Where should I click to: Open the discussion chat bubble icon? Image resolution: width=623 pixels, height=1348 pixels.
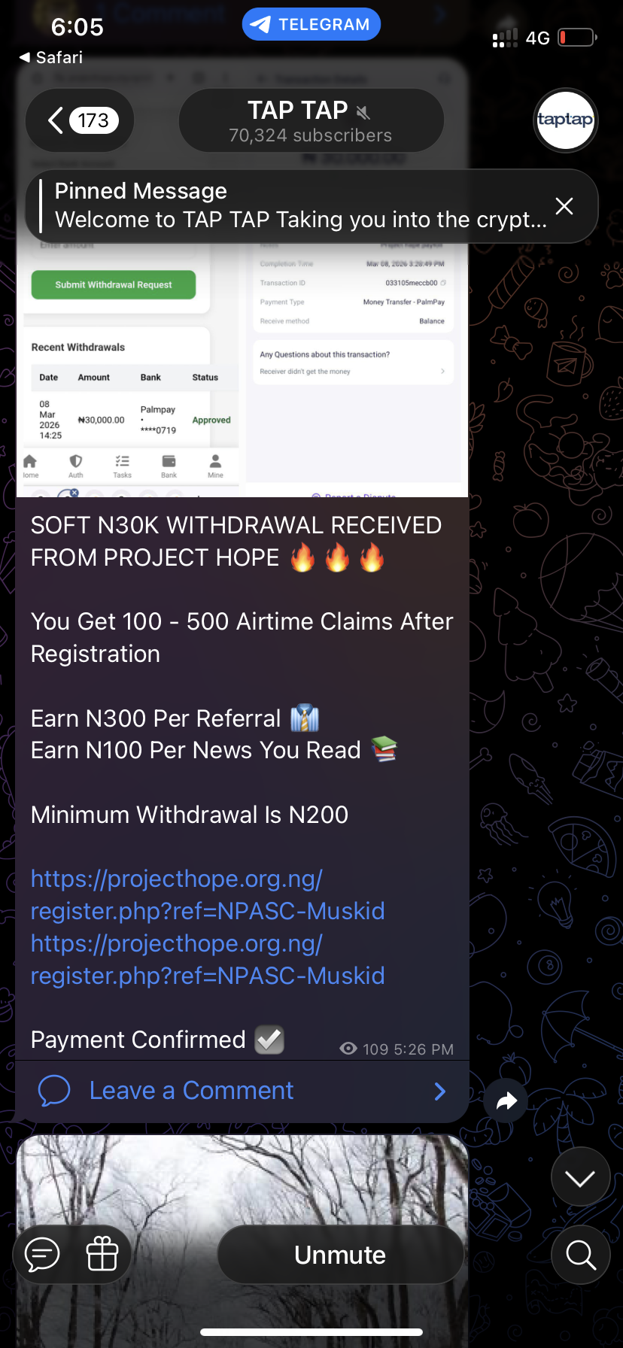(42, 1254)
